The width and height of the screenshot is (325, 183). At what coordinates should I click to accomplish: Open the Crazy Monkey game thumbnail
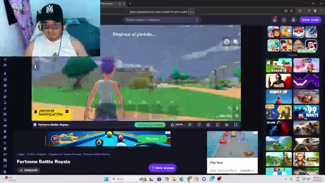click(x=306, y=159)
